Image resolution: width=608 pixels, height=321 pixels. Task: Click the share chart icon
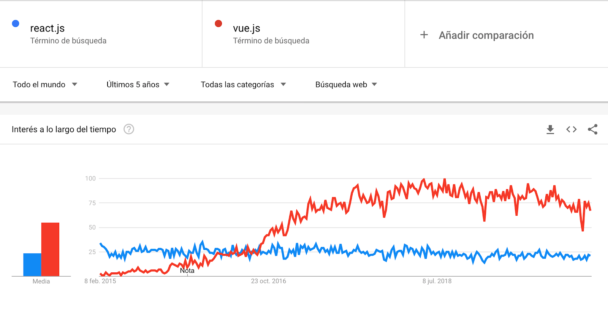point(592,130)
